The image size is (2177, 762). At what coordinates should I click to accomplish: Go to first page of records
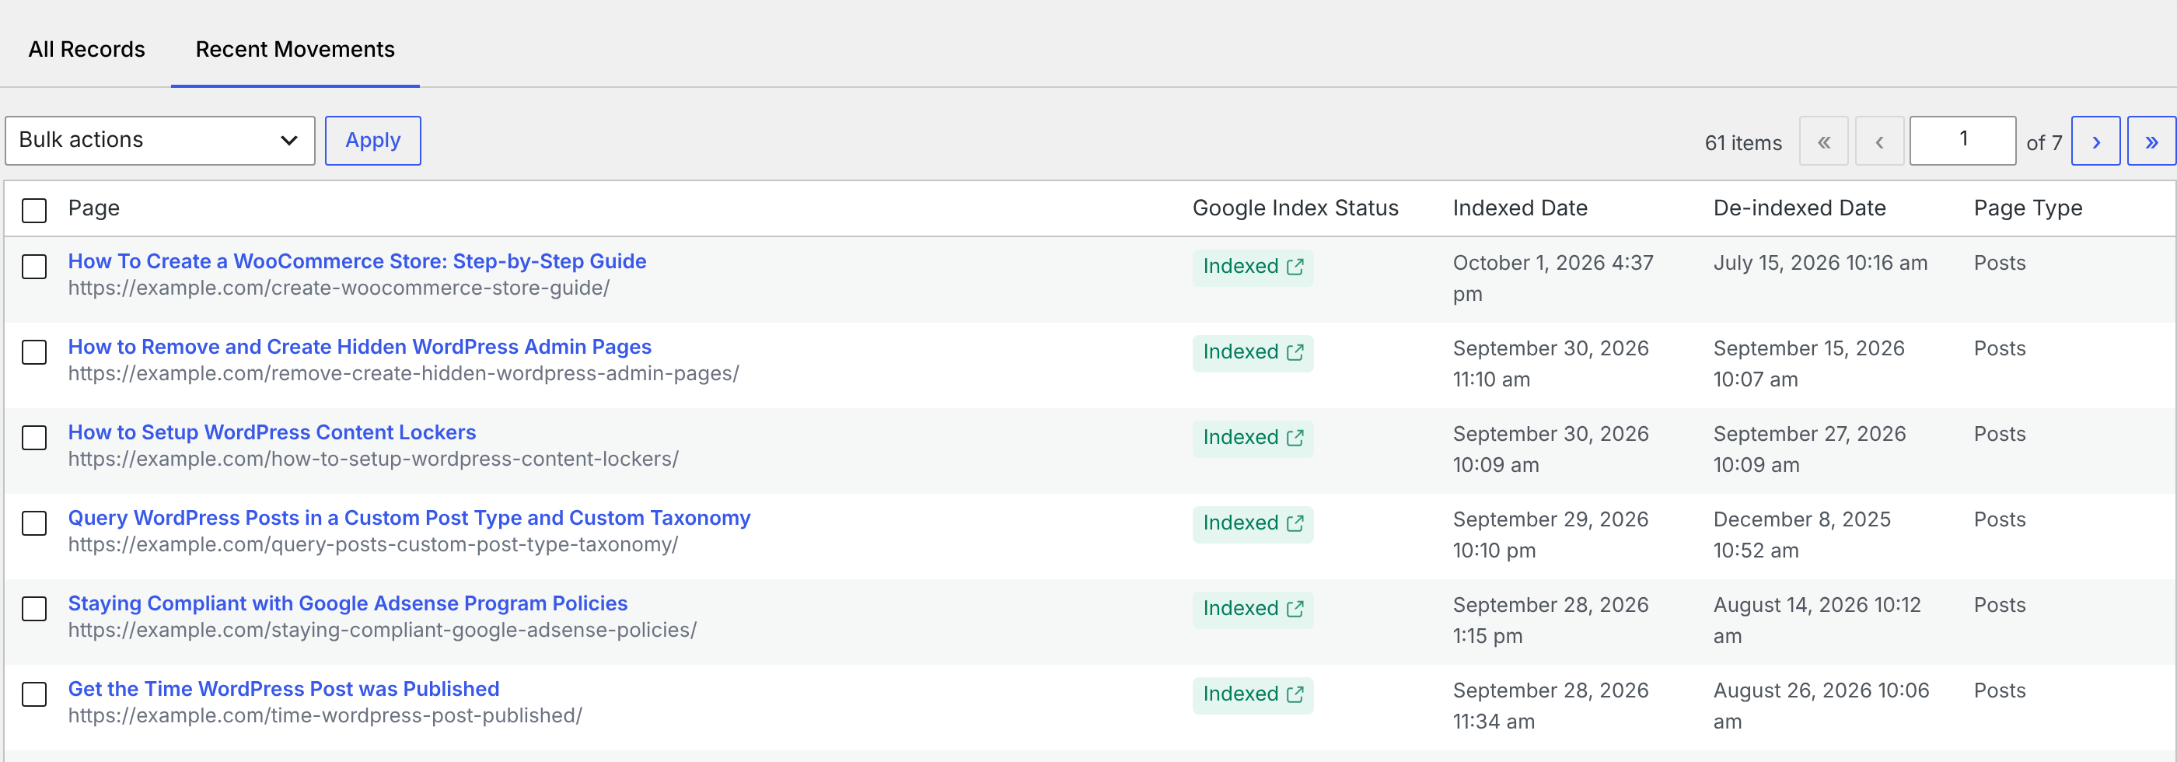coord(1824,141)
